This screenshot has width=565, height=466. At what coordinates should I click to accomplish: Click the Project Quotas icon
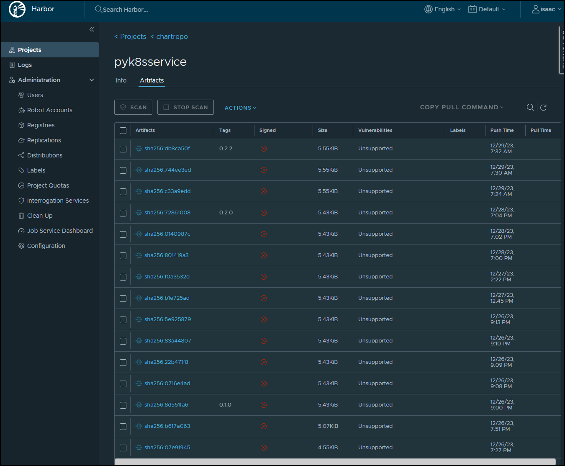pyautogui.click(x=21, y=185)
